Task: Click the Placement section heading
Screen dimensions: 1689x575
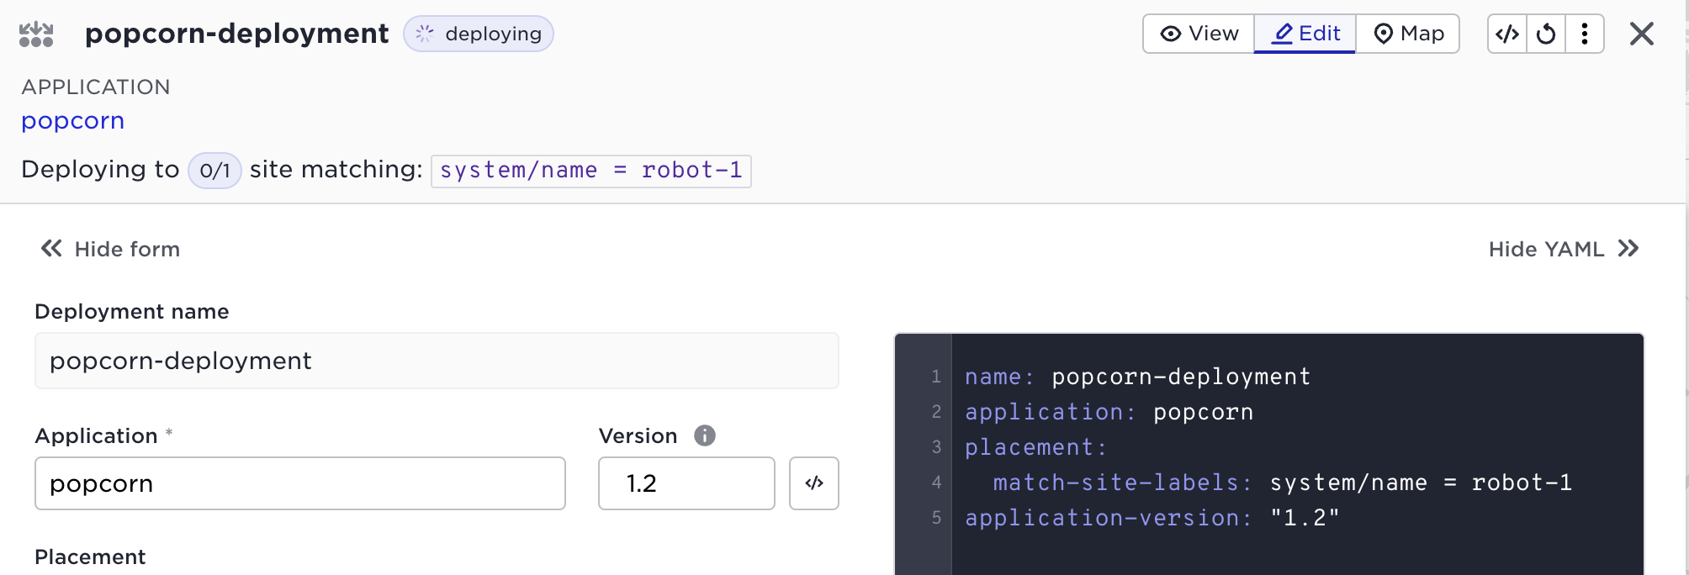Action: pyautogui.click(x=90, y=557)
